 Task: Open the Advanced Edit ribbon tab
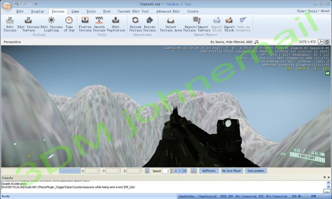[x=168, y=12]
